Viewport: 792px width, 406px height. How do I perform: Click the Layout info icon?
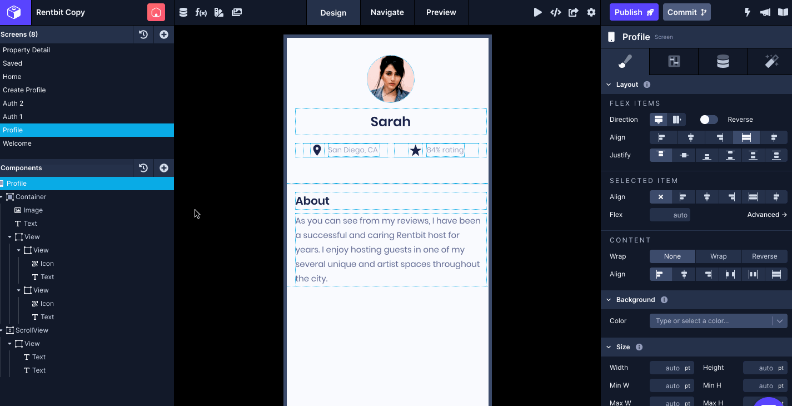click(x=647, y=85)
